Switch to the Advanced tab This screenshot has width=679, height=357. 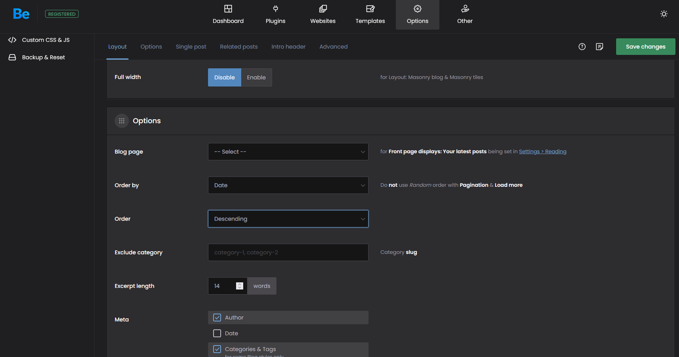pos(334,47)
